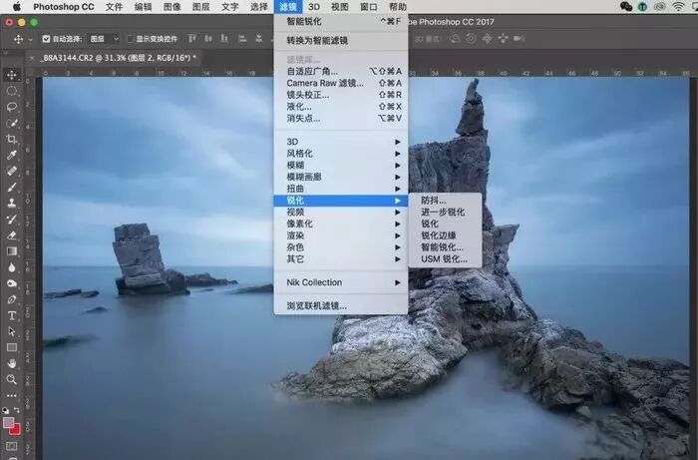
Task: Select the Healing Brush tool
Action: coord(12,171)
